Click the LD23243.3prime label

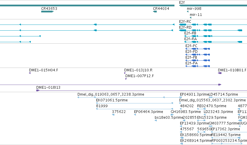pos(218,112)
